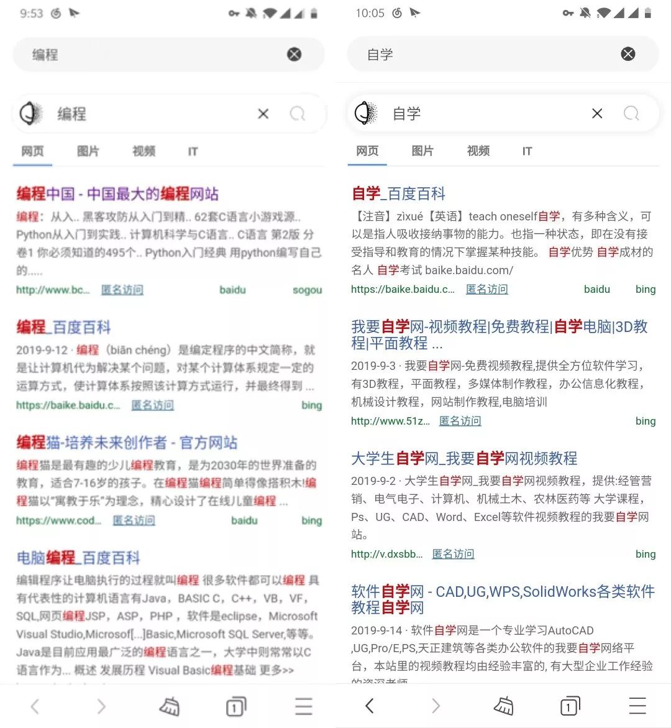This screenshot has width=671, height=728.
Task: Open 编程中国 - 中国最大的编程网站 result
Action: point(117,193)
